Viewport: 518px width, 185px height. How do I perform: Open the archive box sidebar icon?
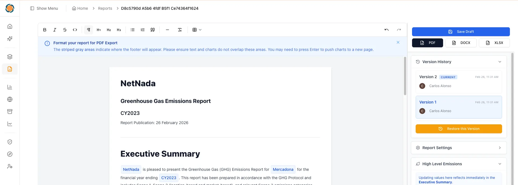coord(10,112)
